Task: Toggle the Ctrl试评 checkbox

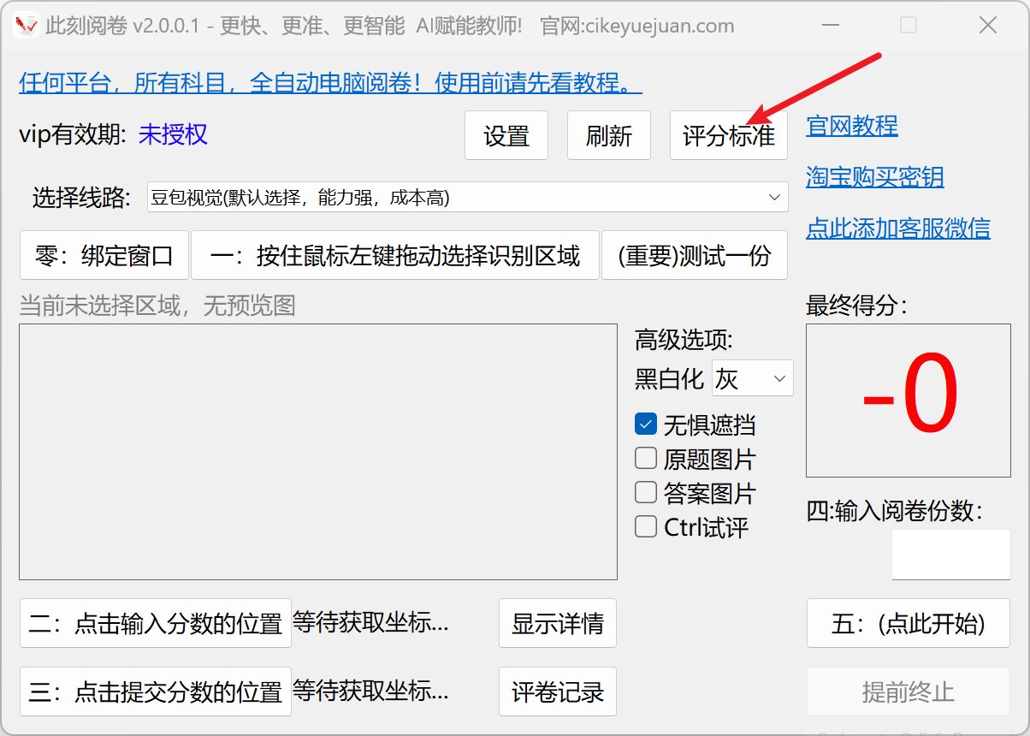Action: tap(646, 526)
